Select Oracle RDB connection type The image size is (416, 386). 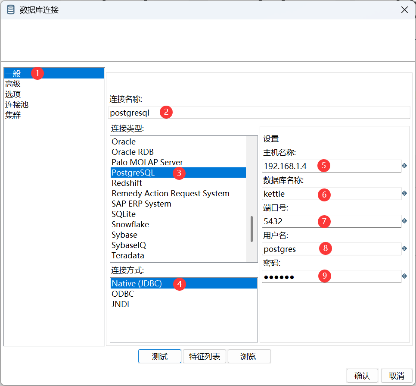click(x=178, y=152)
